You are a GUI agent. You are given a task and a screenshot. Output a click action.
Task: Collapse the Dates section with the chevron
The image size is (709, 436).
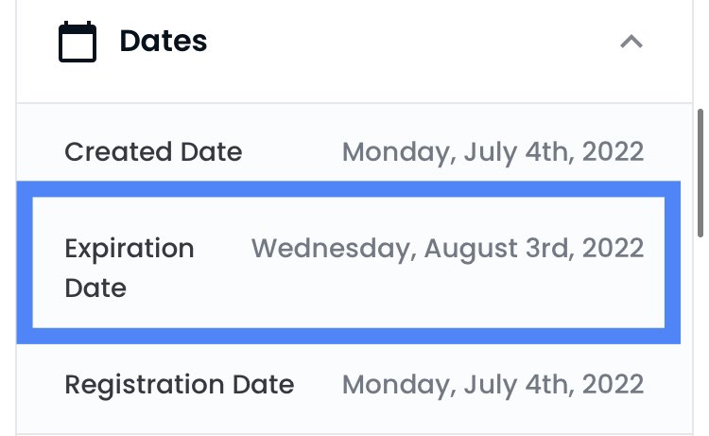(x=631, y=42)
